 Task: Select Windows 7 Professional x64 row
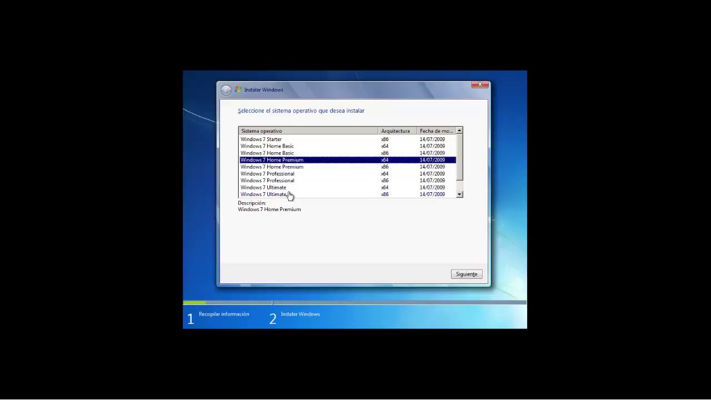tap(348, 173)
